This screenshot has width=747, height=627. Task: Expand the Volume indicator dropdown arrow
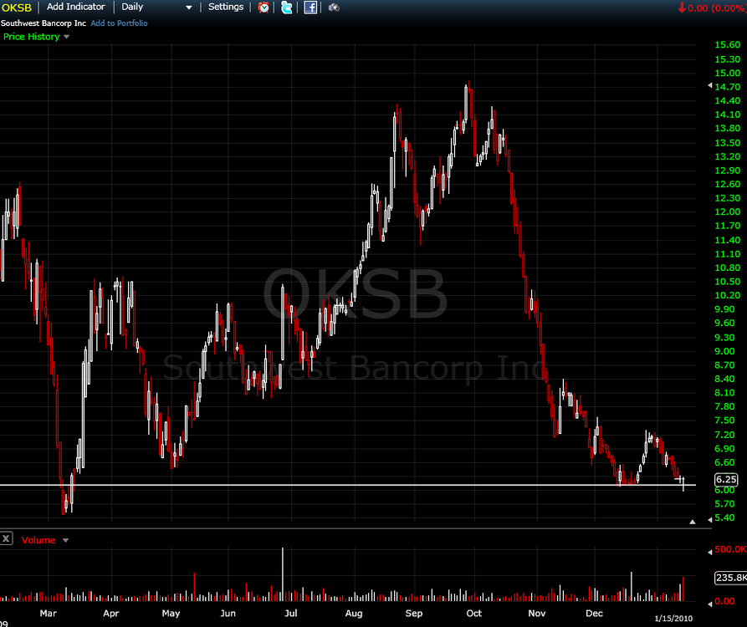tap(65, 540)
